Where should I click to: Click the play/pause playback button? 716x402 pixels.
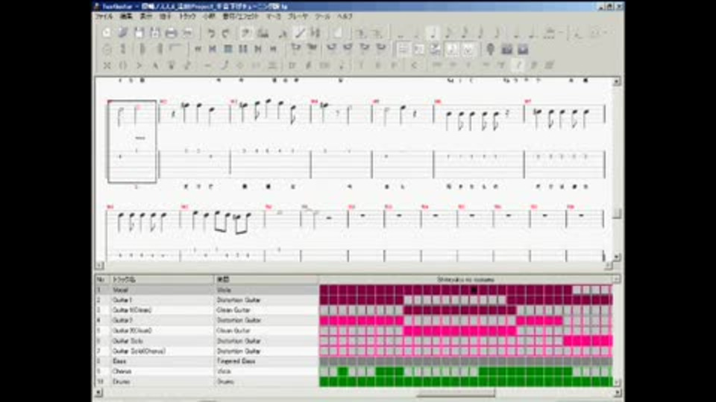(243, 49)
